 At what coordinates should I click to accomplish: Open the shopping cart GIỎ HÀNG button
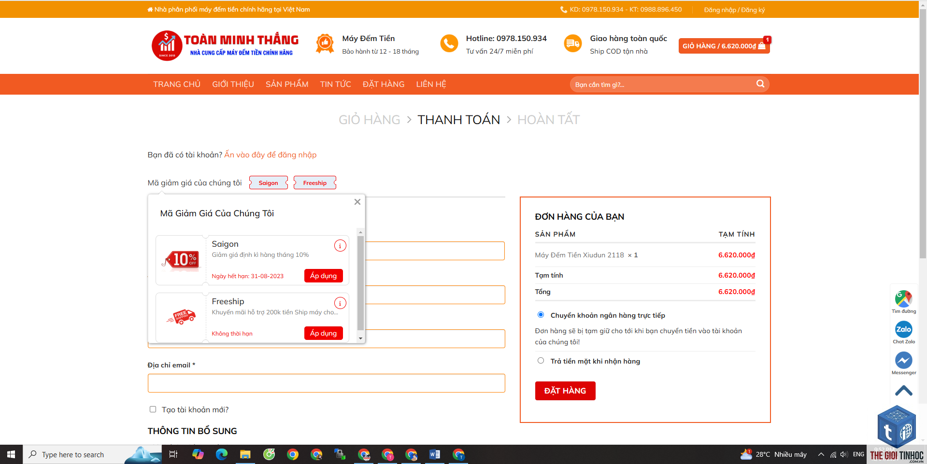click(x=724, y=46)
